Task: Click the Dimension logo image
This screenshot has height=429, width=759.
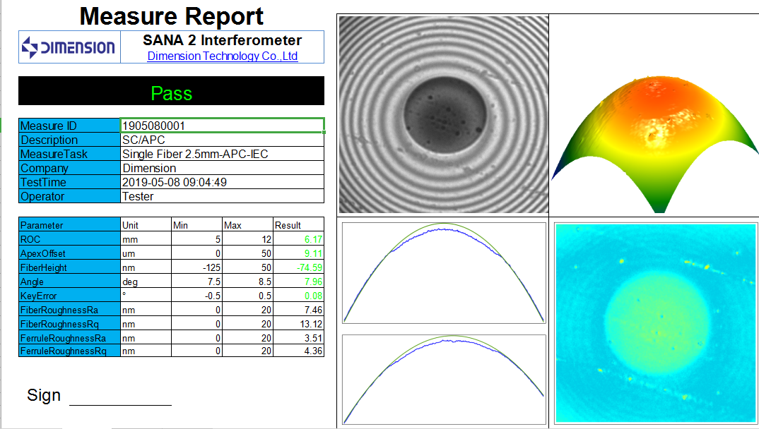Action: point(69,47)
